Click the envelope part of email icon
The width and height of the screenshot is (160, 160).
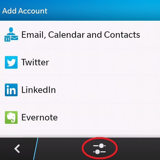tap(14, 38)
